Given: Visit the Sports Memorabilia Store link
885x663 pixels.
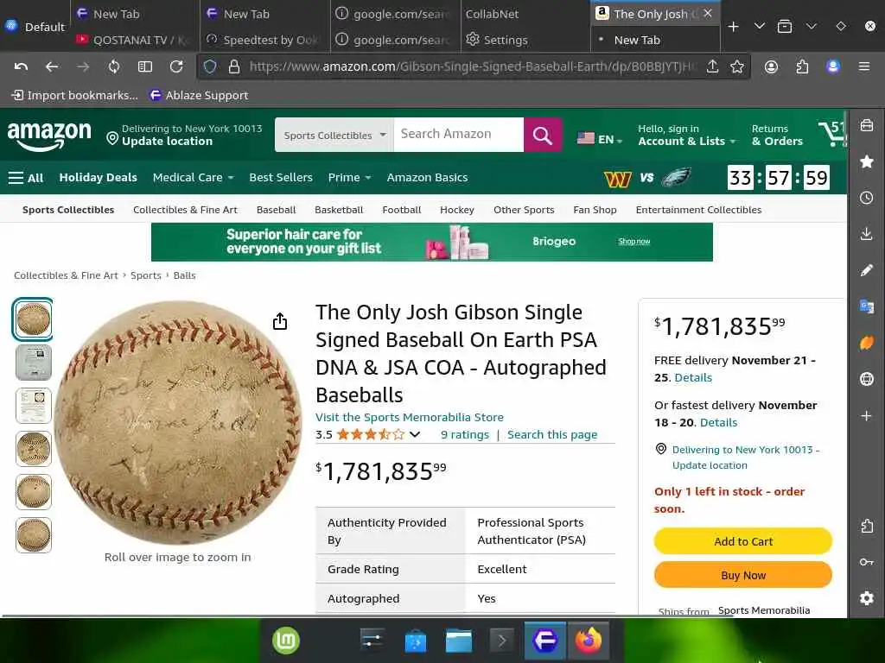Looking at the screenshot, I should pos(409,417).
